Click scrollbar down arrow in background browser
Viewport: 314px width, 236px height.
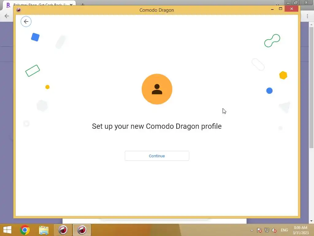pos(311,221)
